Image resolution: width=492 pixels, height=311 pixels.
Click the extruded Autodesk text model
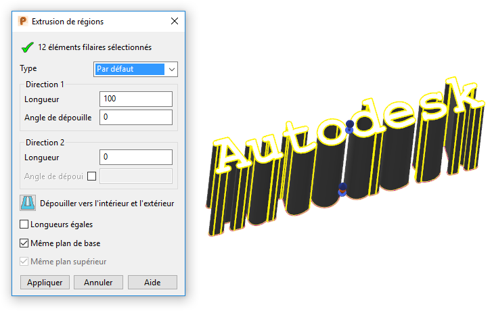tap(345, 155)
